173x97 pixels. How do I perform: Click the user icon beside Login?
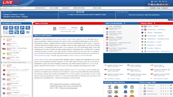tap(152, 1)
